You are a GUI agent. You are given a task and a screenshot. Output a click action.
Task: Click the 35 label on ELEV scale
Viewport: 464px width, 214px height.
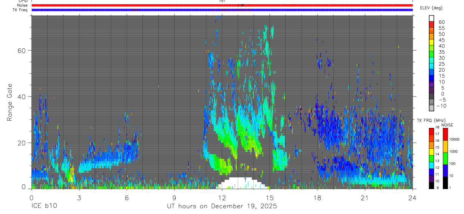pos(441,52)
